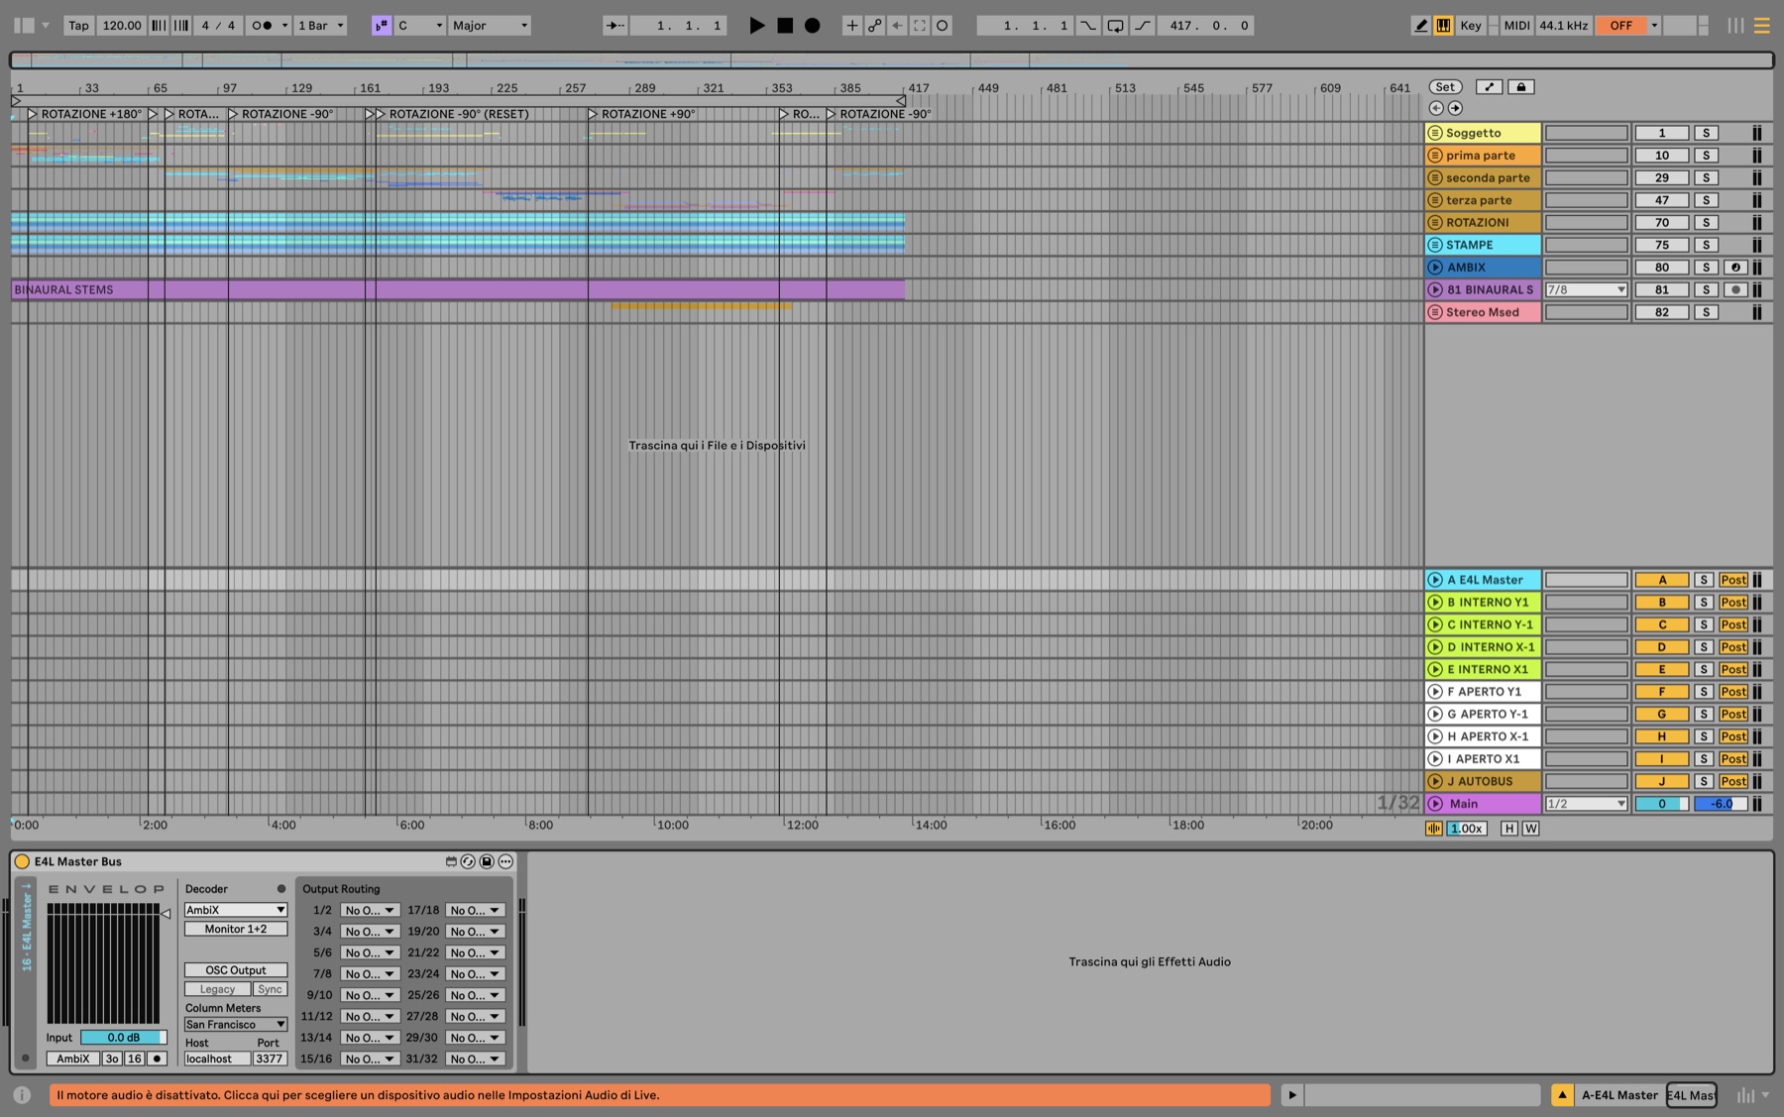Click the Set locator button
Viewport: 1784px width, 1117px height.
tap(1446, 87)
